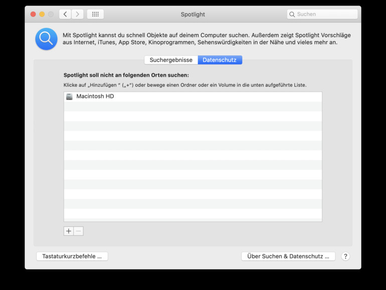Click the magnifier icon in the search field
Screen dimensions: 386x290
292,14
